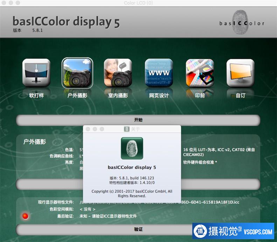Click the red validation status indicator light
The height and width of the screenshot is (242, 277).
pos(25,216)
